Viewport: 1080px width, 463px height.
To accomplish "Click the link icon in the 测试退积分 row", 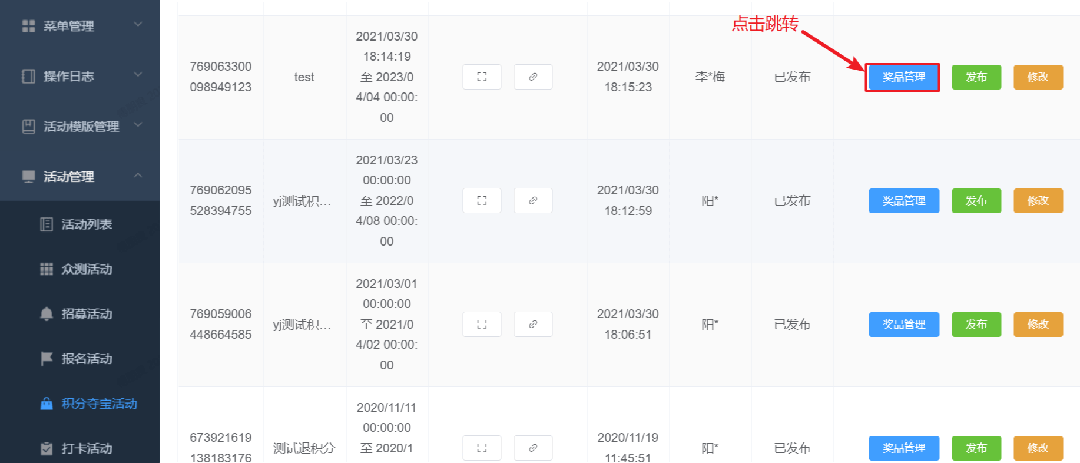I will [533, 448].
